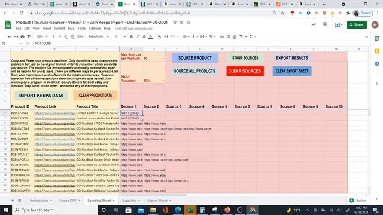The width and height of the screenshot is (383, 215).
Task: Open the cell borders tool
Action: point(166,36)
